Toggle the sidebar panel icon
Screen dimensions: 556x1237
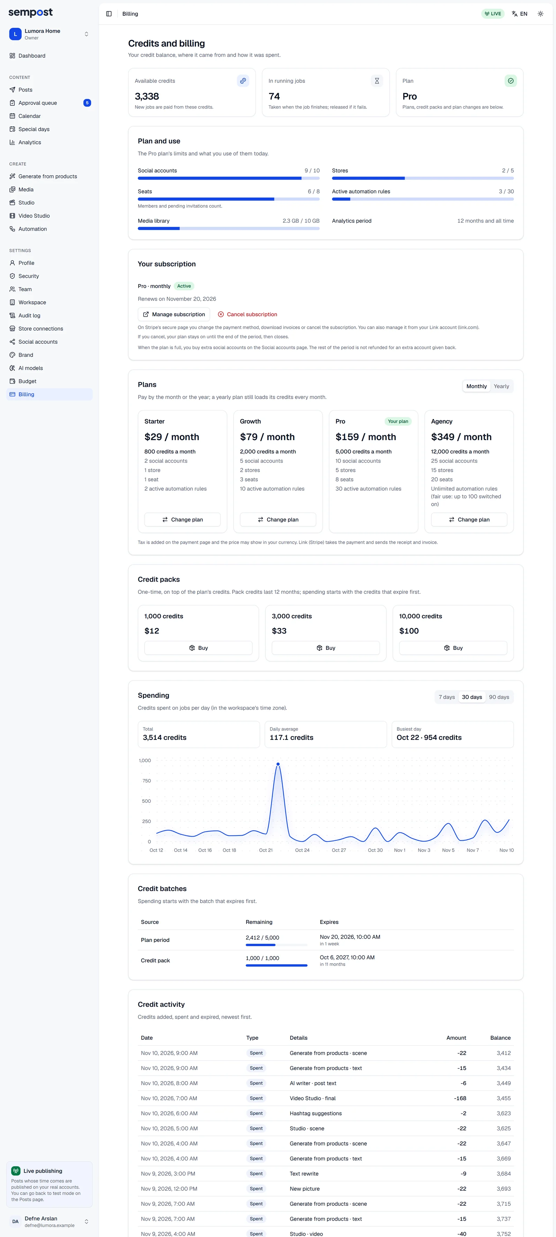pos(109,14)
